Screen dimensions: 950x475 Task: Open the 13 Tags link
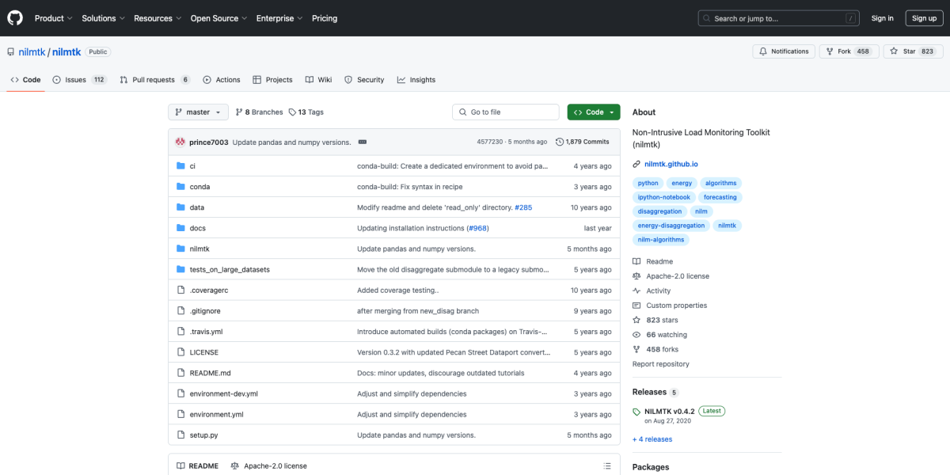306,112
